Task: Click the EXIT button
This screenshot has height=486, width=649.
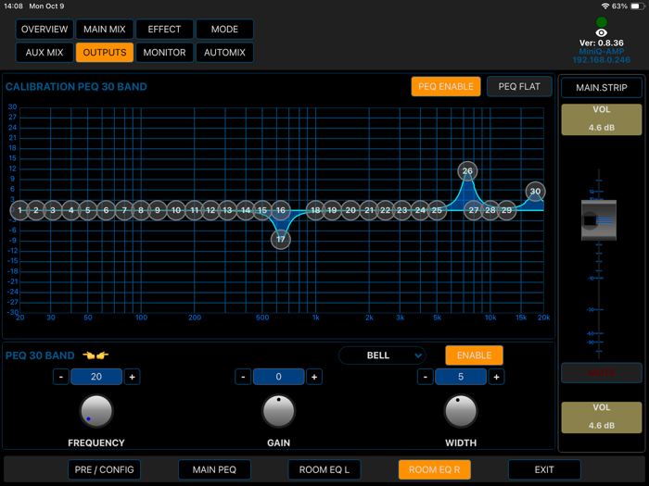Action: coord(544,470)
